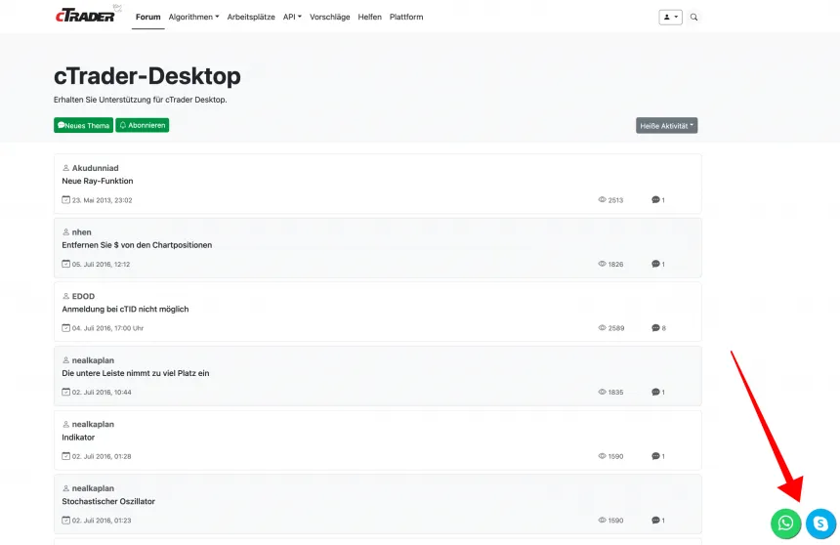Go to the Forum tab

[x=147, y=18]
